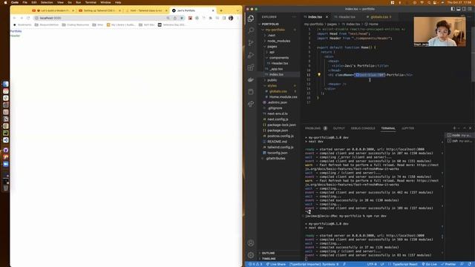Open the Chrome three-dot menu
This screenshot has width=475, height=267.
pyautogui.click(x=237, y=18)
